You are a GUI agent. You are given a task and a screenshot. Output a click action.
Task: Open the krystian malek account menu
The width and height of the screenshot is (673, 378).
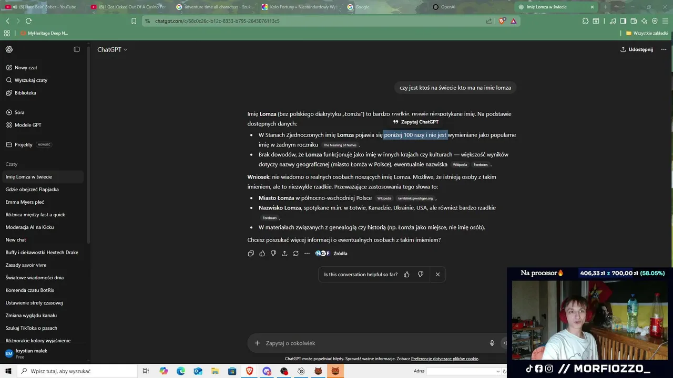pos(42,353)
